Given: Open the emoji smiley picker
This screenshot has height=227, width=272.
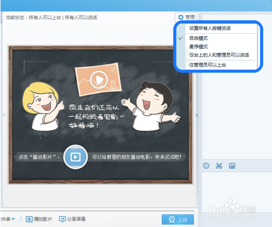Looking at the screenshot, I should tap(206, 166).
